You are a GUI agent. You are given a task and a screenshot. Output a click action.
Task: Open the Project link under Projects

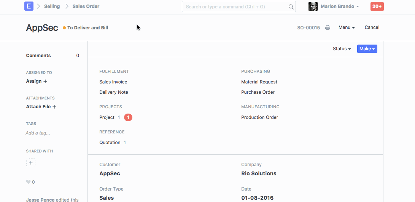(107, 117)
